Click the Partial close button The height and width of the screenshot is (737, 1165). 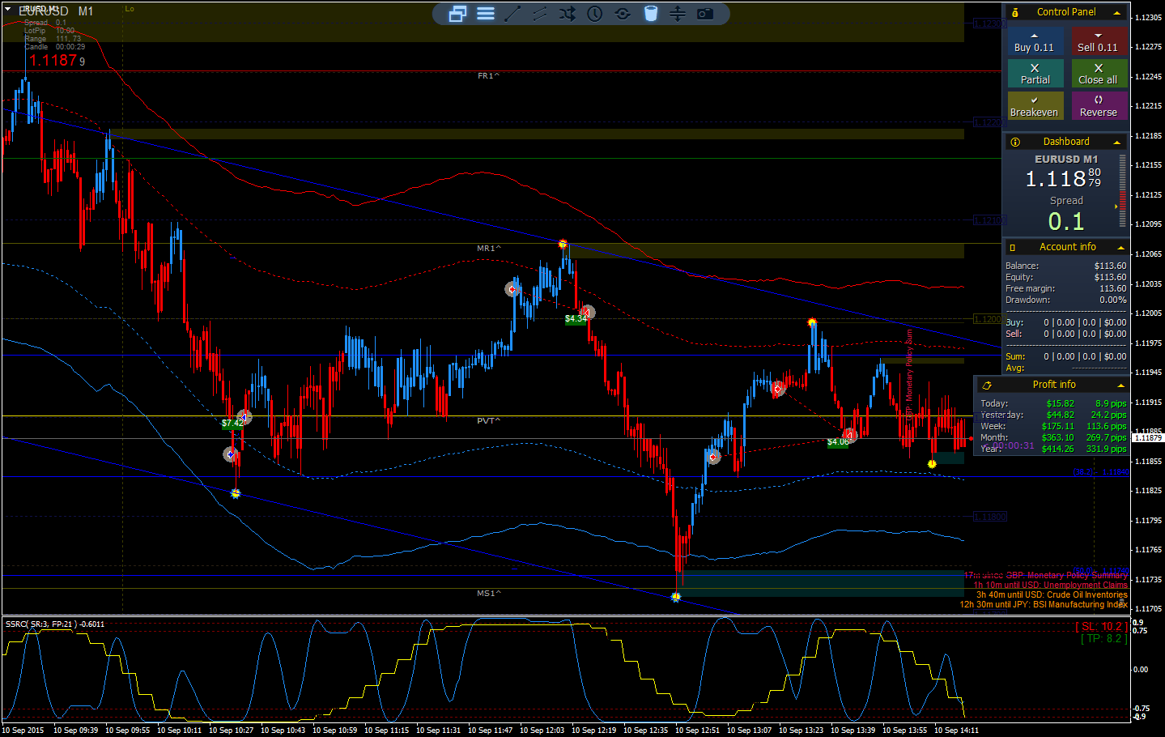(x=1035, y=74)
